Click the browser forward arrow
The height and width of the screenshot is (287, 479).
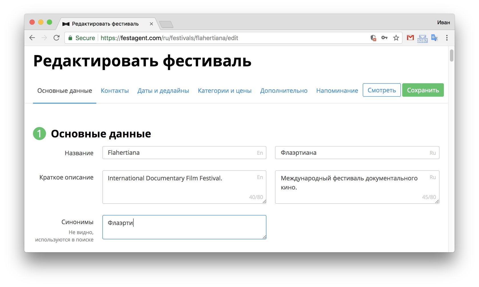point(44,38)
